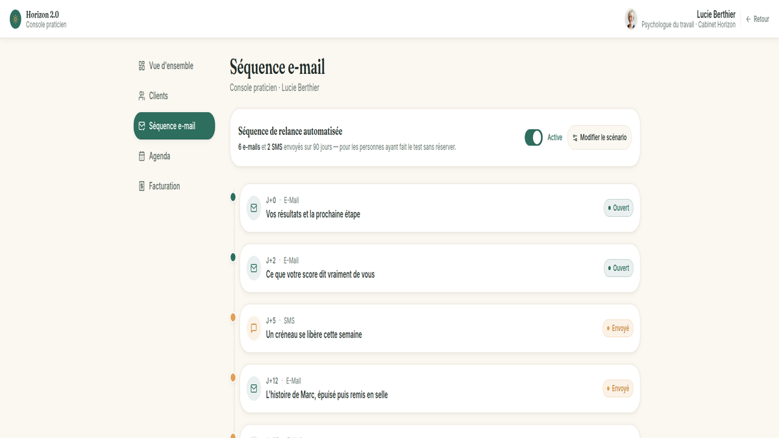Click the Ouvert badge on the J+0 e-mail

click(x=619, y=208)
